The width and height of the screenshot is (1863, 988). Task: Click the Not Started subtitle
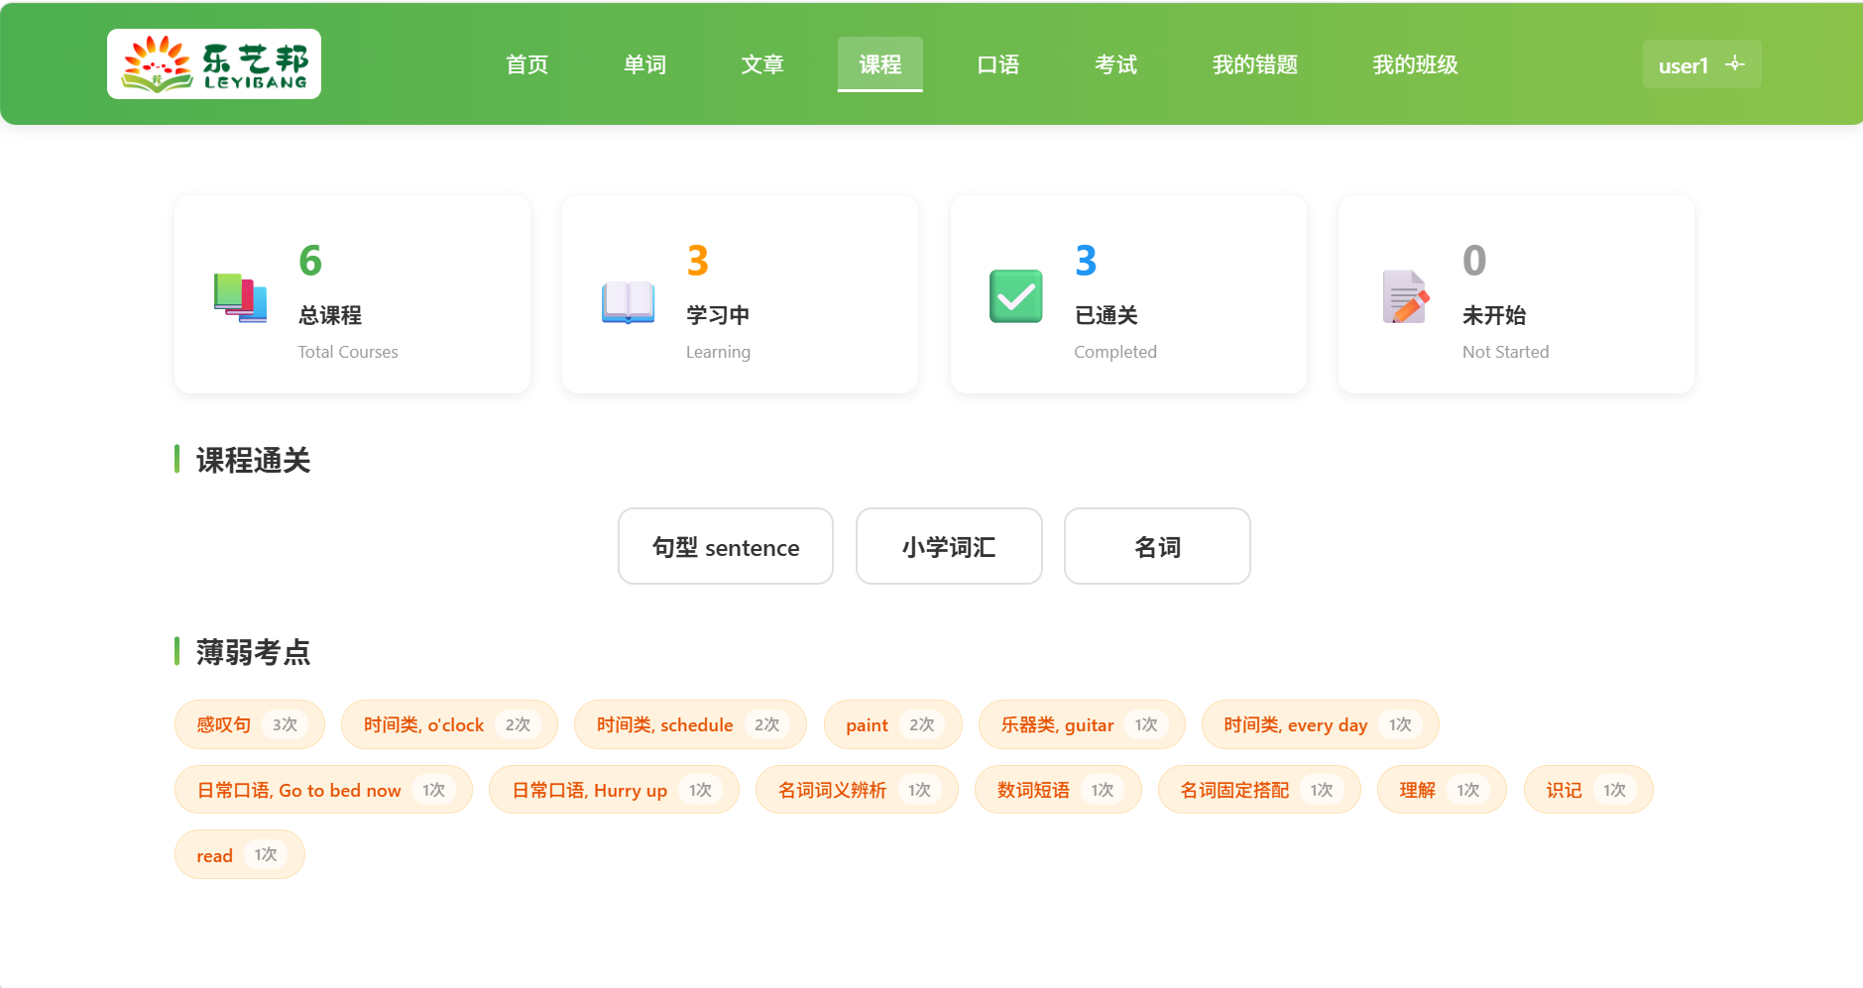click(1505, 352)
